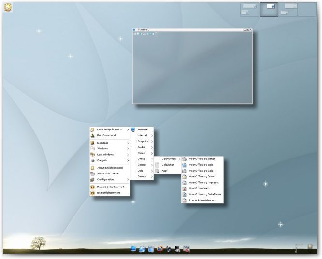Choose OpenOffice.org Draw from the menu
Image resolution: width=322 pixels, height=259 pixels.
click(202, 176)
